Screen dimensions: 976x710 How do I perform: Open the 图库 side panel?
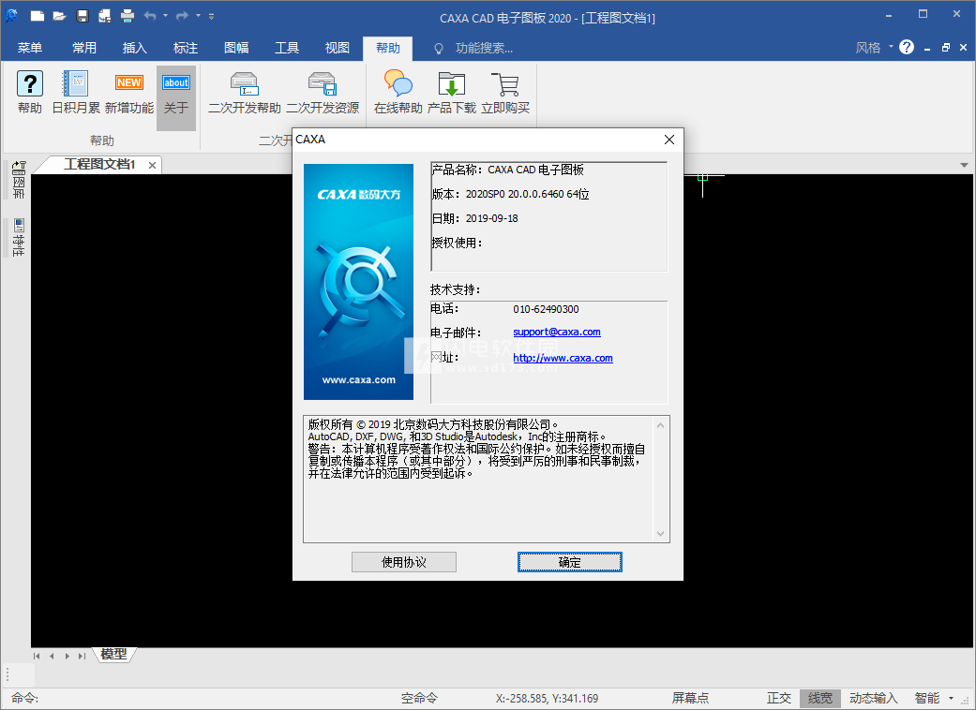18,180
